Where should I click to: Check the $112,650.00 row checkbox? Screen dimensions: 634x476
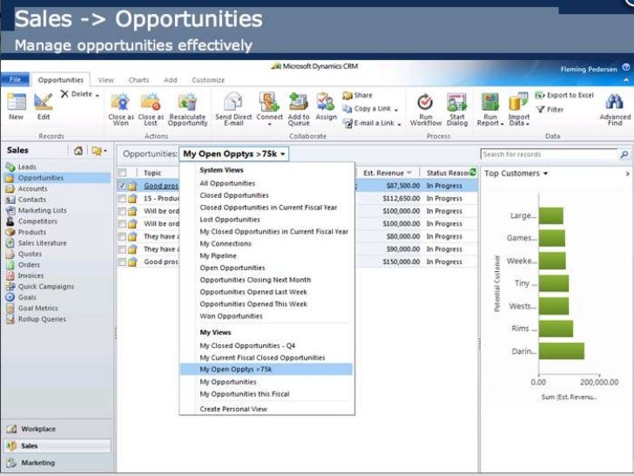[x=122, y=199]
